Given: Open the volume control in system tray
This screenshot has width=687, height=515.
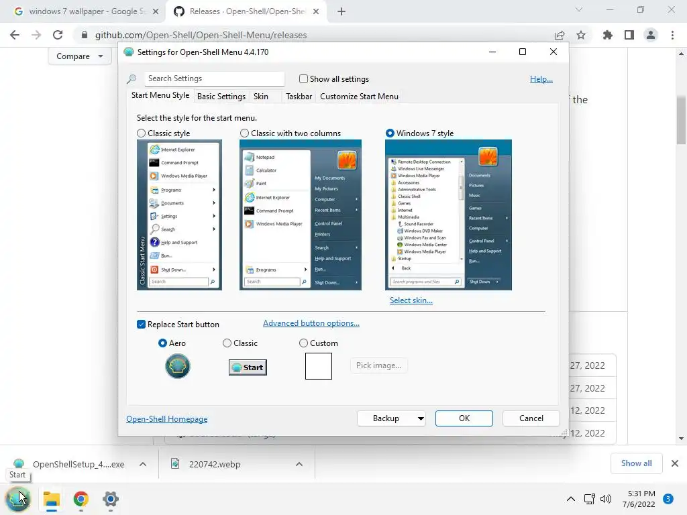Looking at the screenshot, I should 606,499.
